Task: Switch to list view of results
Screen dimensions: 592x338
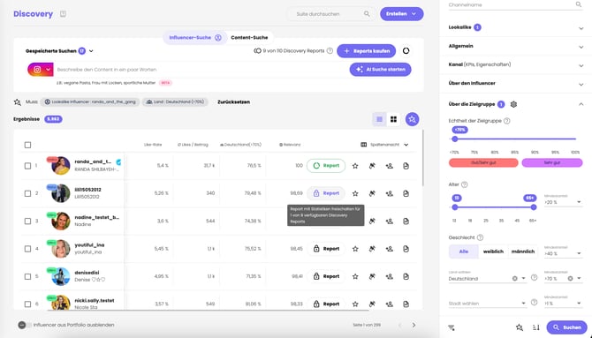Action: point(379,119)
